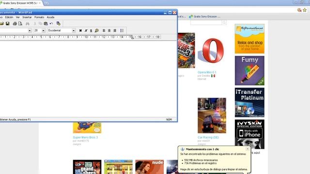Toggle italic formatting in WordPad
The image size is (310, 174).
pyautogui.click(x=86, y=30)
